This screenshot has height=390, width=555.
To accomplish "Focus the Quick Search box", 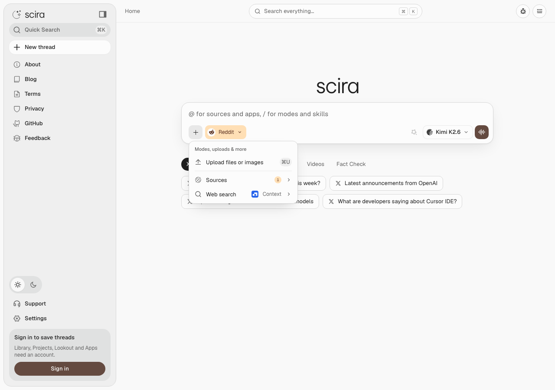I will click(x=60, y=30).
